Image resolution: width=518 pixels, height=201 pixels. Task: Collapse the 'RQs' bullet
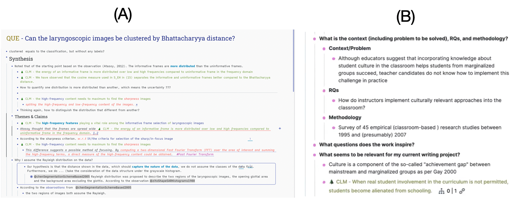[x=324, y=90]
